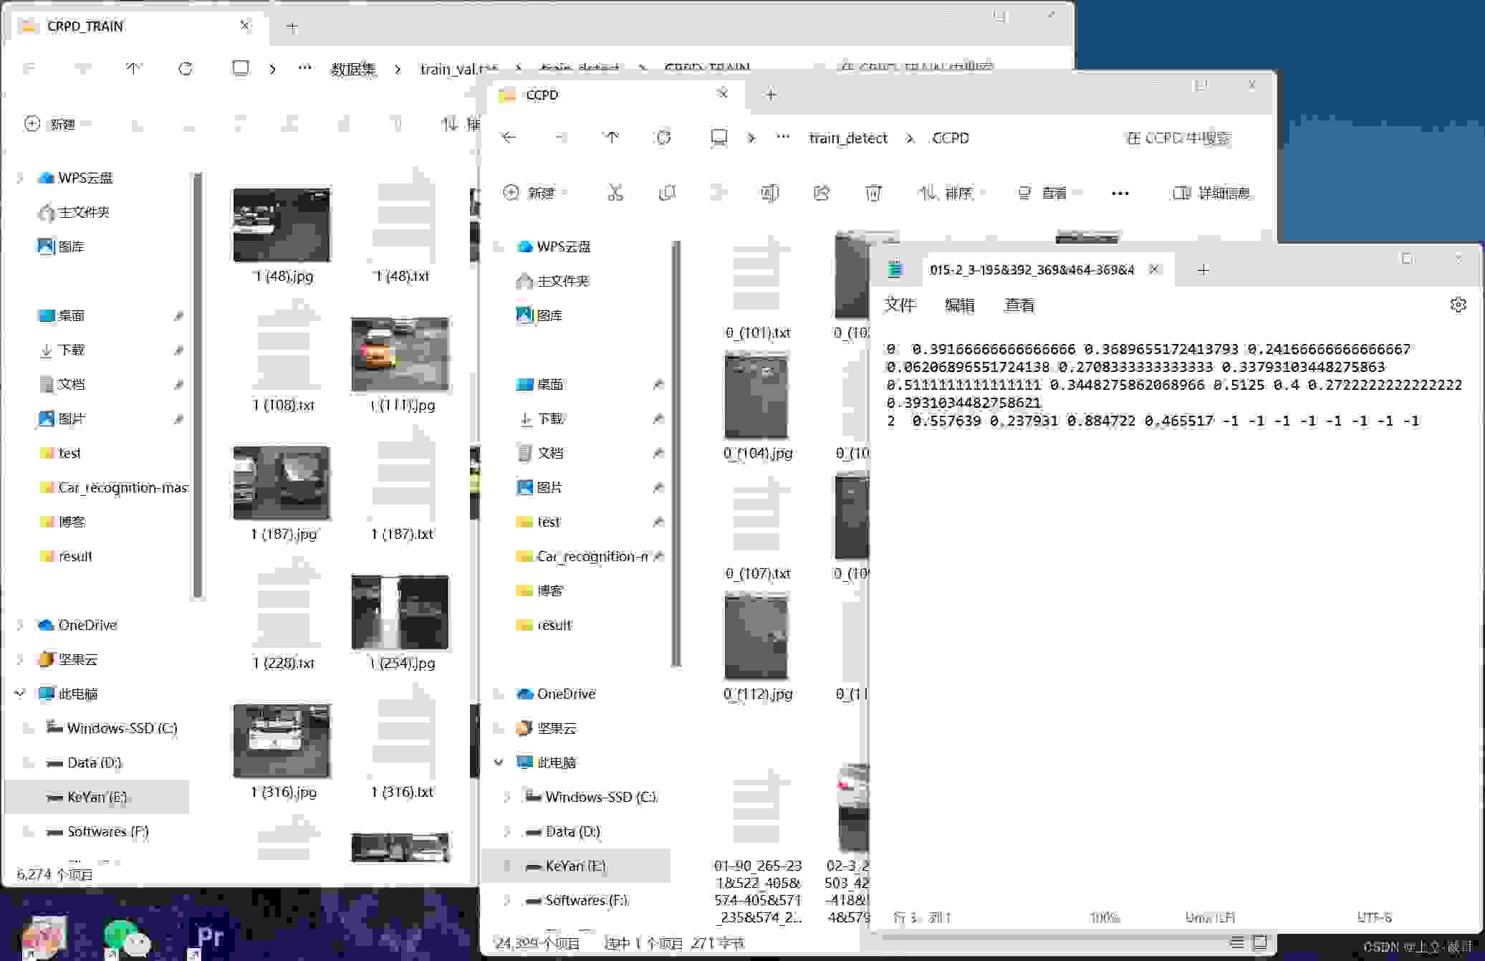Select thumbnail 1 (48).jpg
This screenshot has height=961, width=1485.
click(x=282, y=224)
